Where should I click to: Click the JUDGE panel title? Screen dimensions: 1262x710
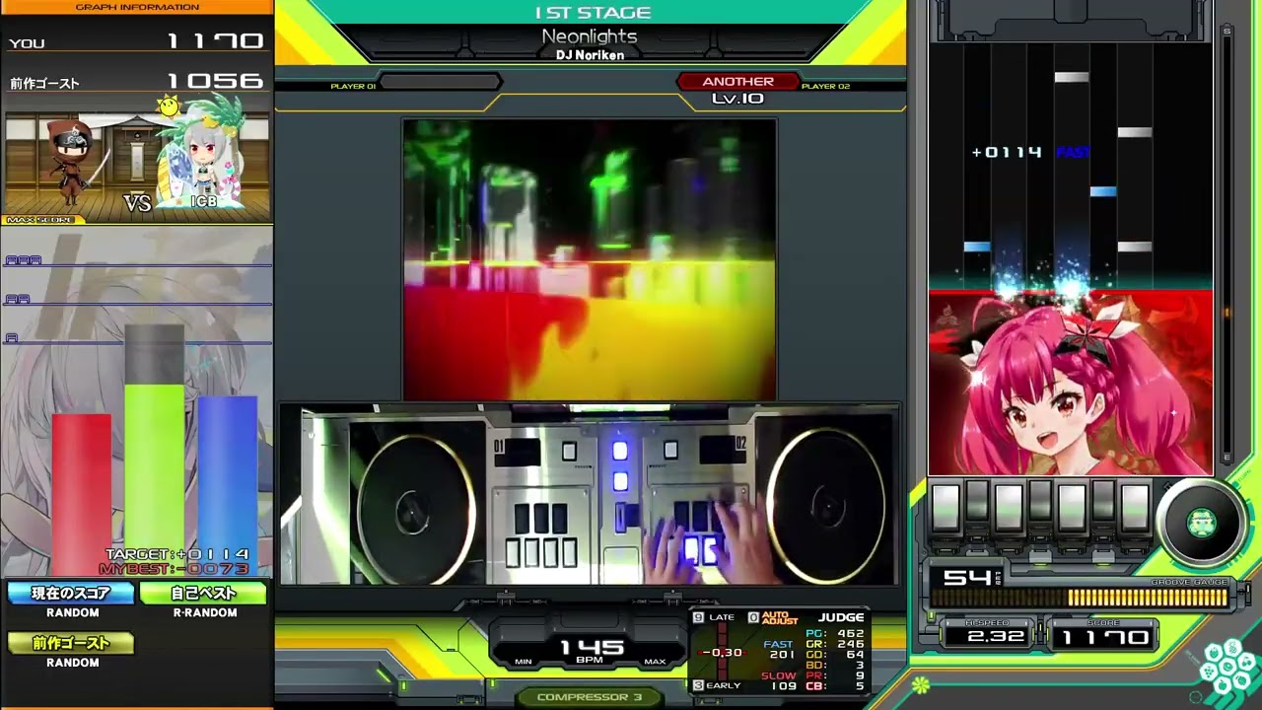[841, 617]
